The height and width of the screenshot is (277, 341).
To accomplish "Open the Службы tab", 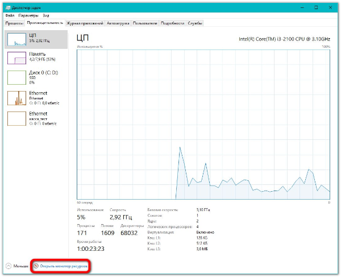I will tap(196, 23).
